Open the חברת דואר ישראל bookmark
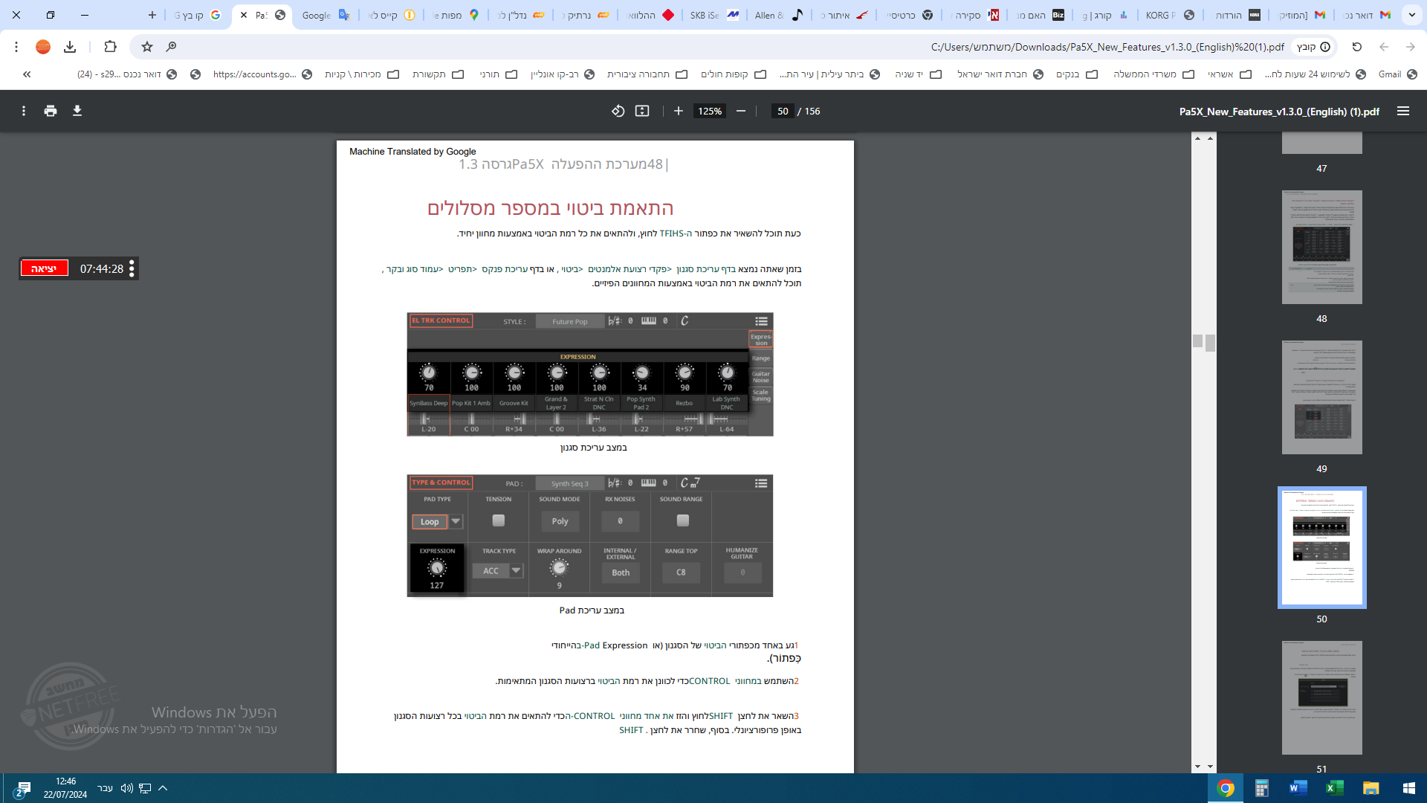1427x803 pixels. [1000, 74]
